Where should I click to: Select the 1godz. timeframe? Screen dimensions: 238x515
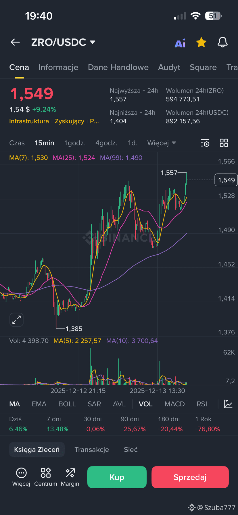[75, 143]
